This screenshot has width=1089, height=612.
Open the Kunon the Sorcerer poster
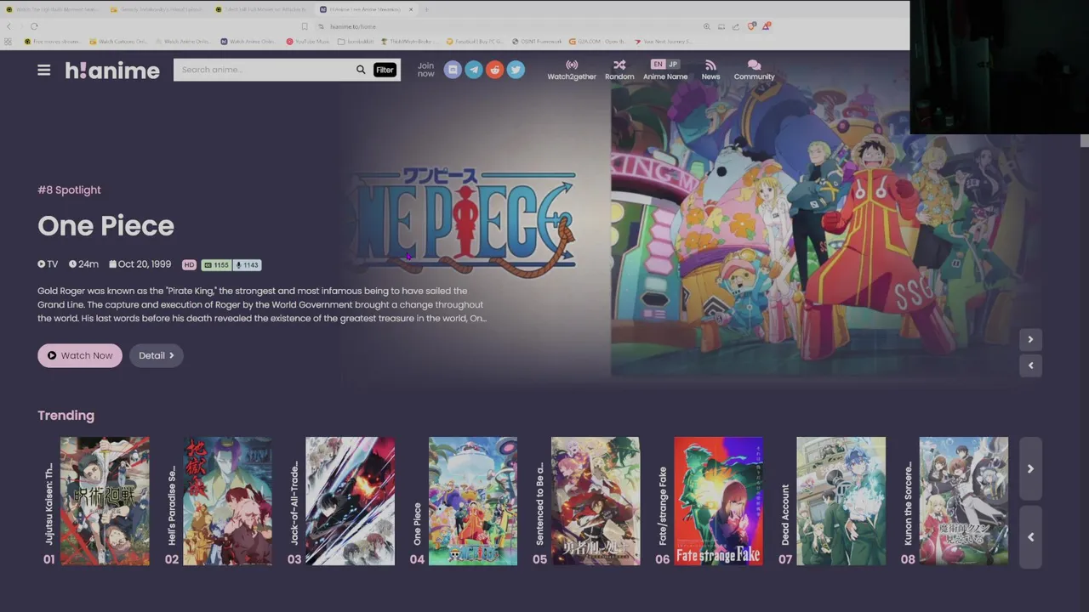click(963, 501)
